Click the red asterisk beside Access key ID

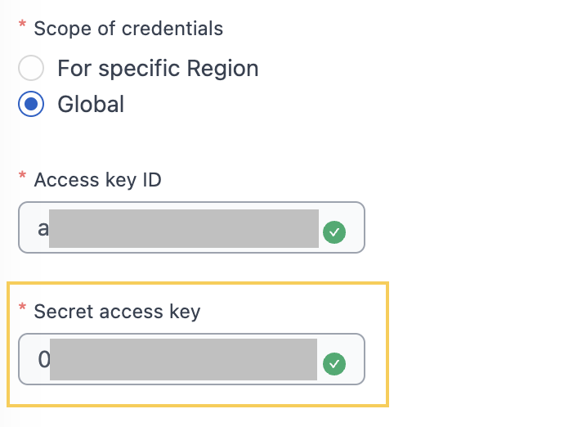(22, 175)
